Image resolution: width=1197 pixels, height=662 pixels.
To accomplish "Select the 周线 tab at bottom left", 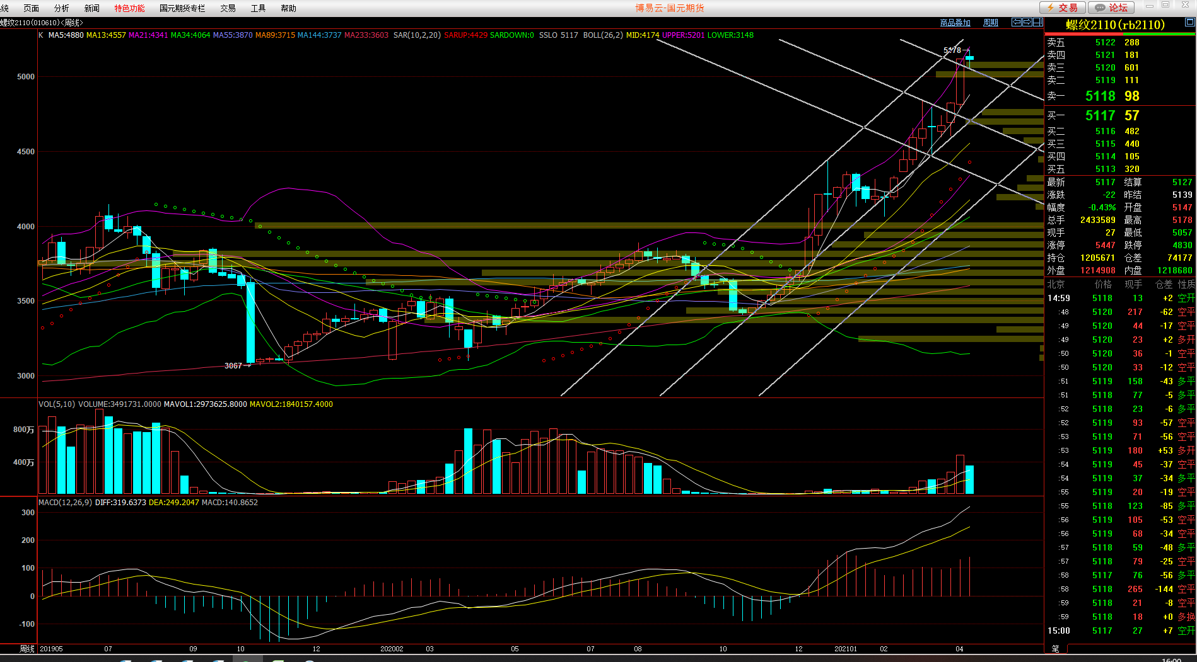I will 26,649.
